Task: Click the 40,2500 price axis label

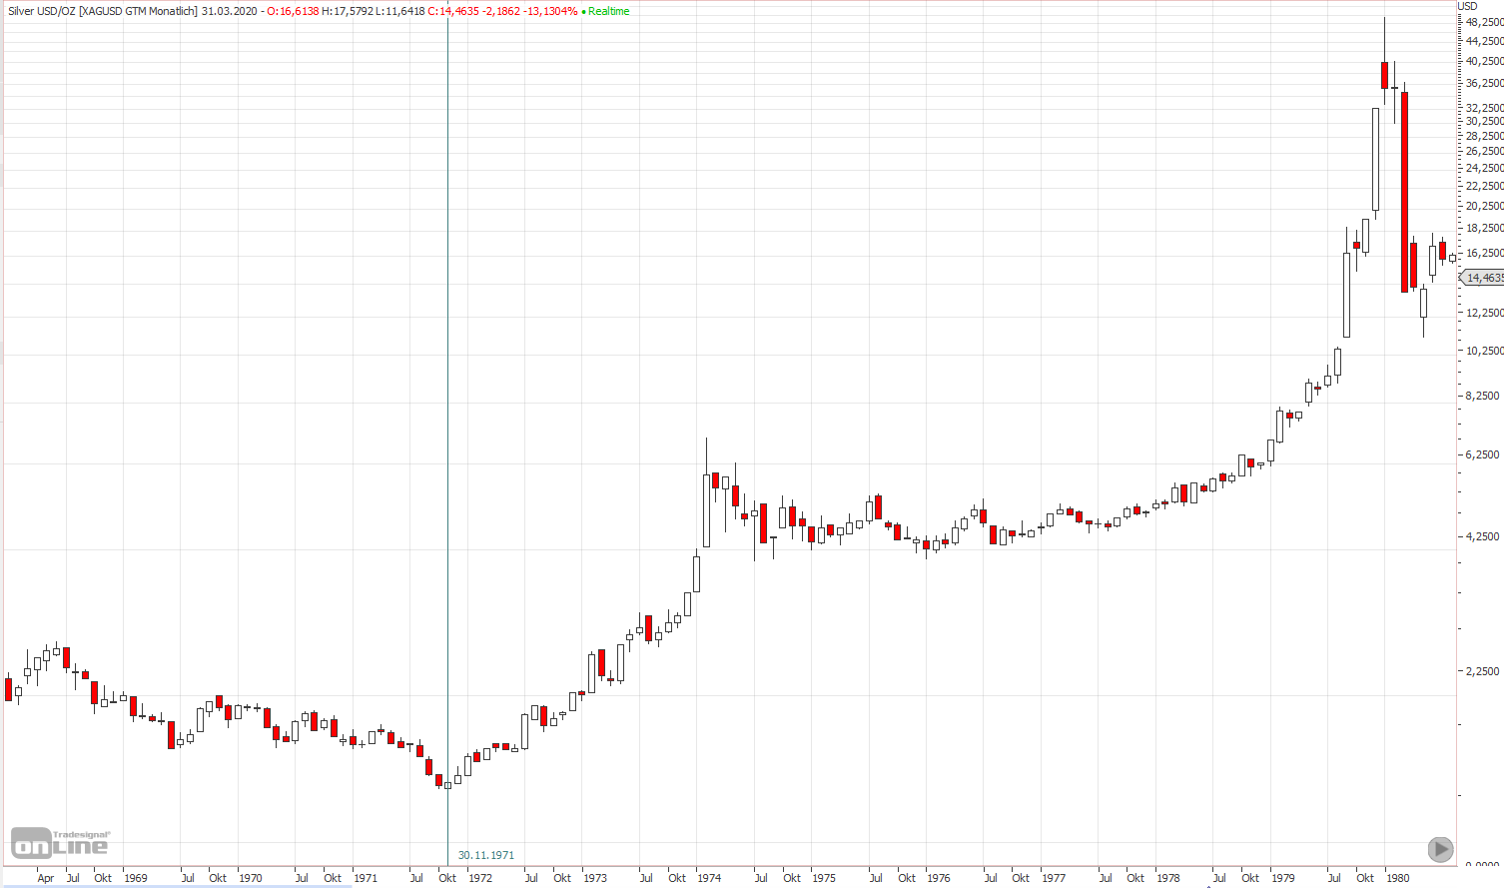Action: 1485,61
